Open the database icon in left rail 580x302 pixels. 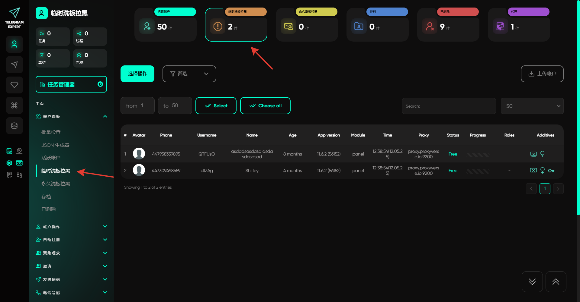click(14, 126)
